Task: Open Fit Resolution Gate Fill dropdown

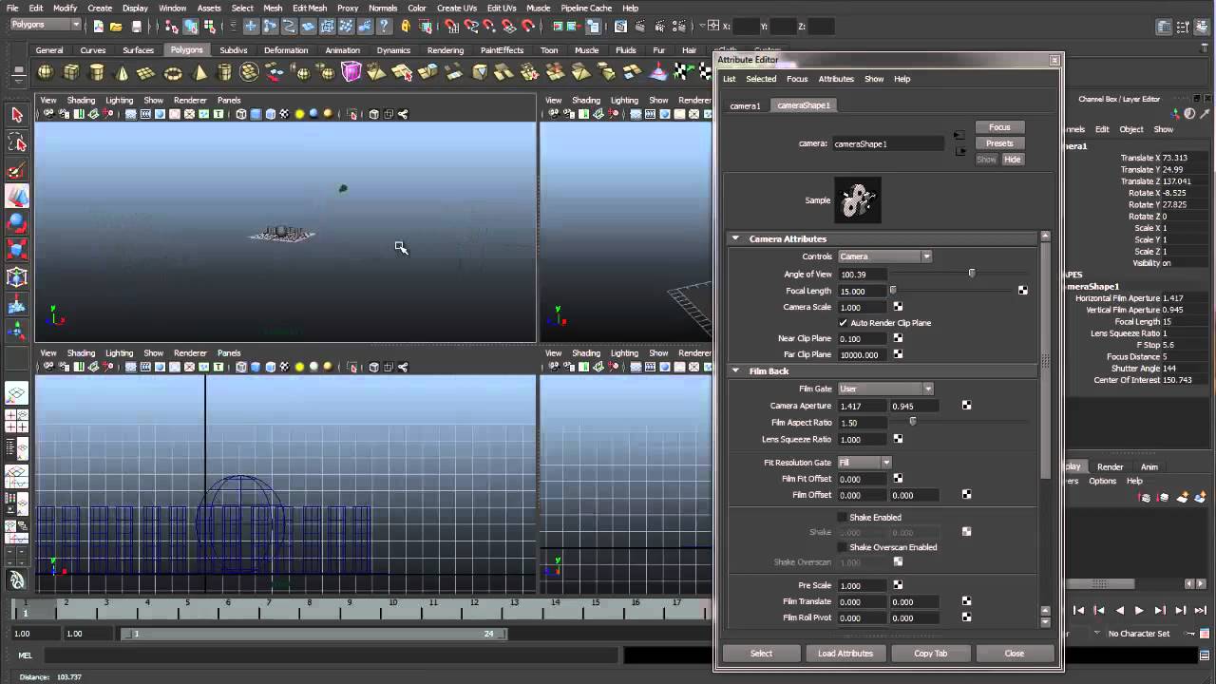Action: [864, 463]
